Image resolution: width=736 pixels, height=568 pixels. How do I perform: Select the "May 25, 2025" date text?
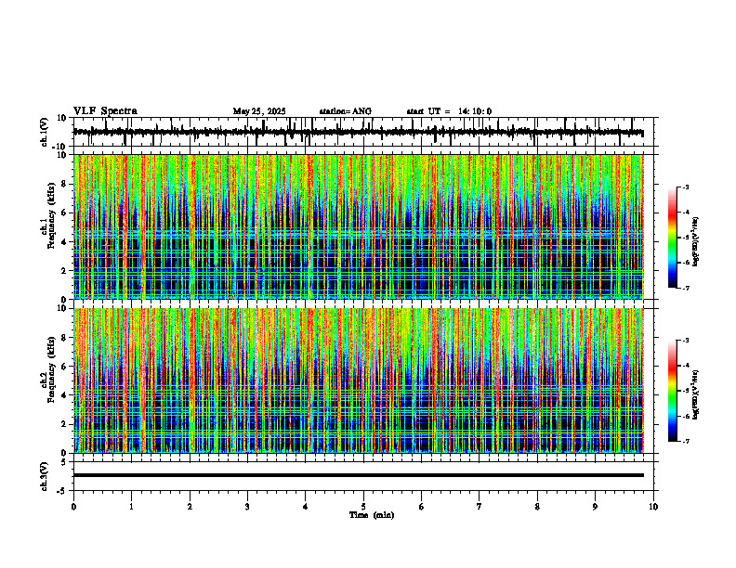pos(259,111)
